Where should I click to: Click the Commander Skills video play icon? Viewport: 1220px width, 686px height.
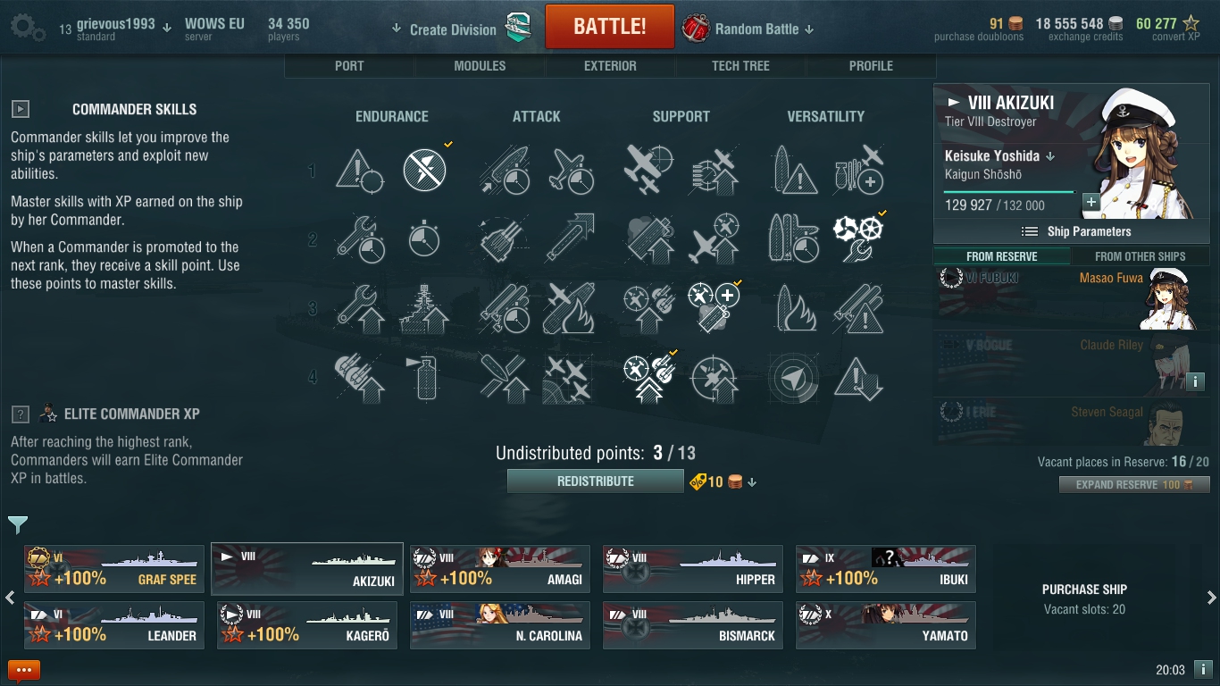click(x=21, y=109)
